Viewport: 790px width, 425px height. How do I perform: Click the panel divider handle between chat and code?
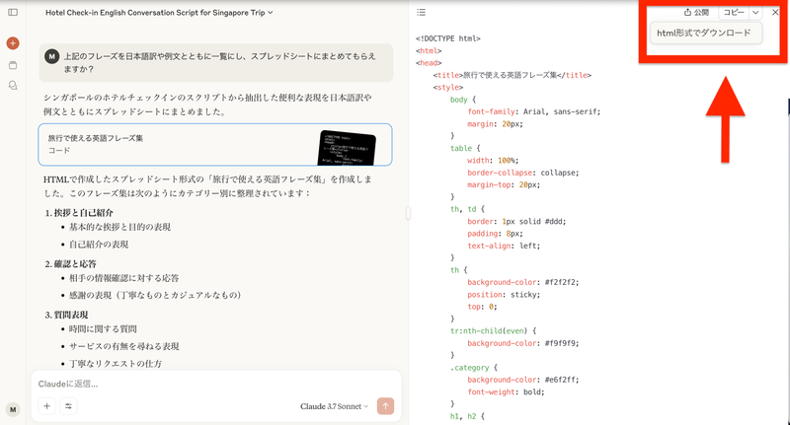[408, 213]
